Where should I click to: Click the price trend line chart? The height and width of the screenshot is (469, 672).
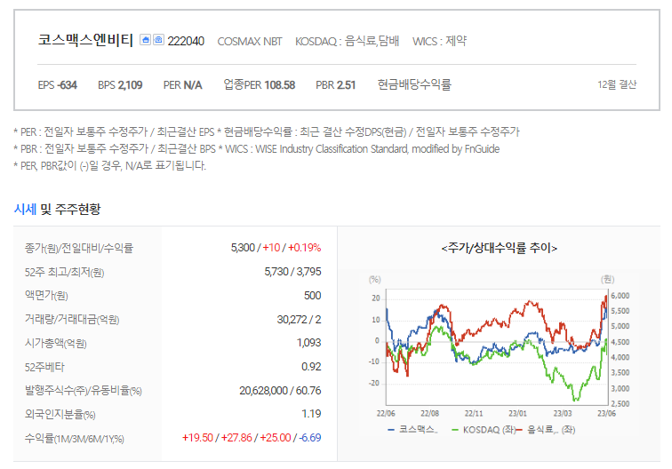[497, 347]
